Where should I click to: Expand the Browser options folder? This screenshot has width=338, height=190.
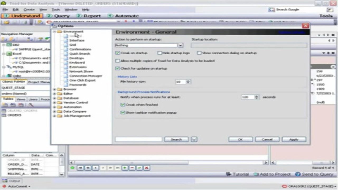coord(55,89)
